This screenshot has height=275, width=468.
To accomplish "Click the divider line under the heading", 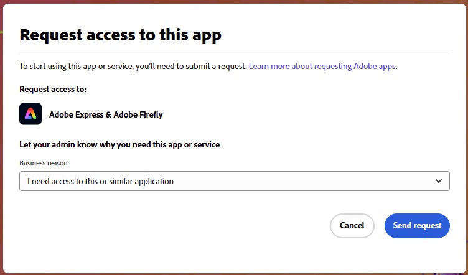I will (234, 54).
